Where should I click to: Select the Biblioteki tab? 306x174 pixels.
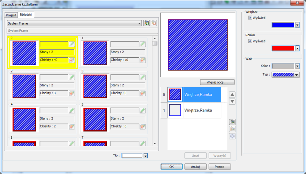pos(26,15)
